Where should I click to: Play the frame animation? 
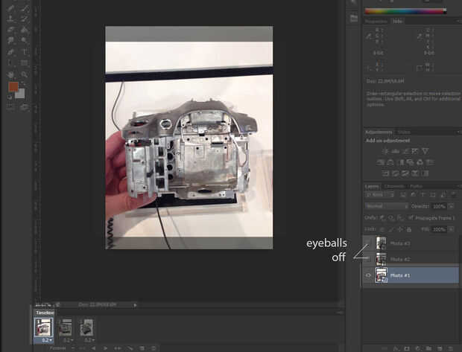[x=105, y=348]
